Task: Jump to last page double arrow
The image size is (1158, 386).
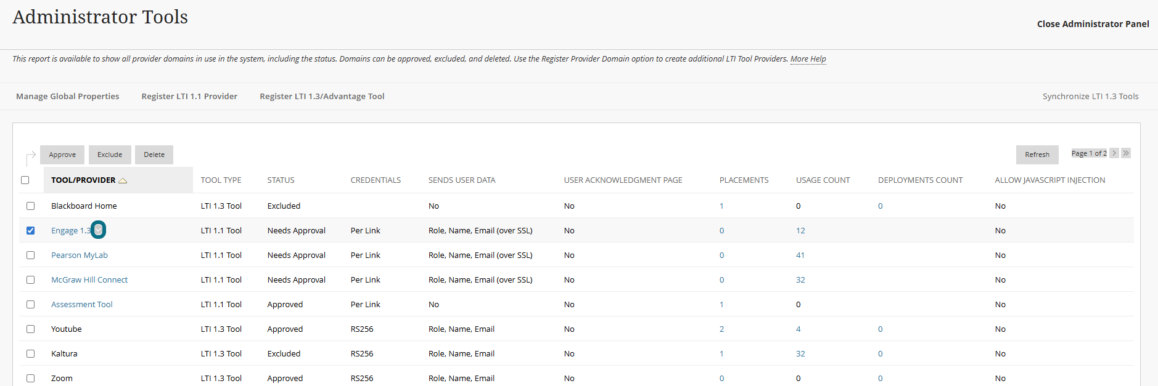Action: 1126,153
